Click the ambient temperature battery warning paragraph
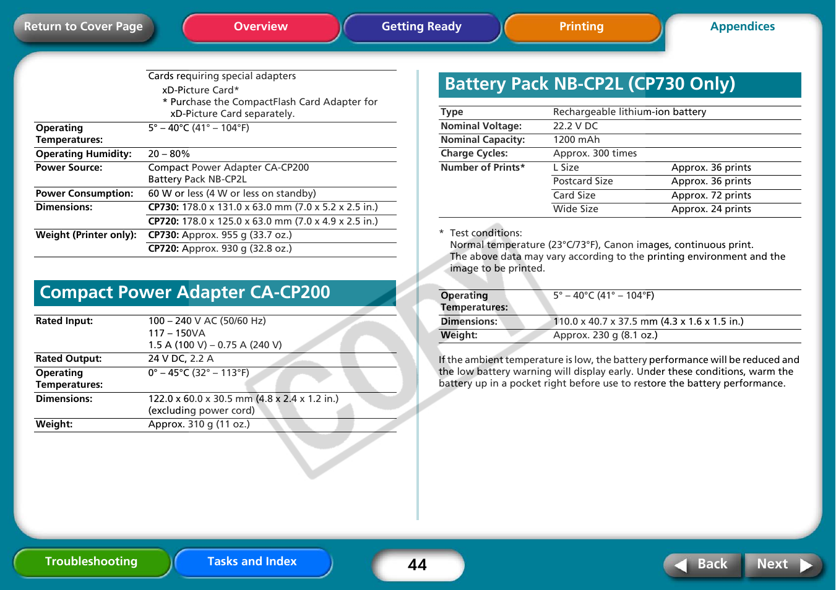 pos(619,372)
